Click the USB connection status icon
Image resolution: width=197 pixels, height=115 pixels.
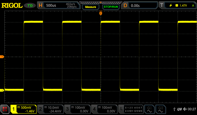[x=174, y=109]
